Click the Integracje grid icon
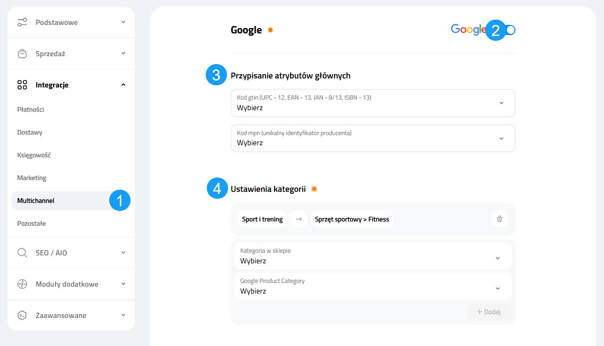 22,84
